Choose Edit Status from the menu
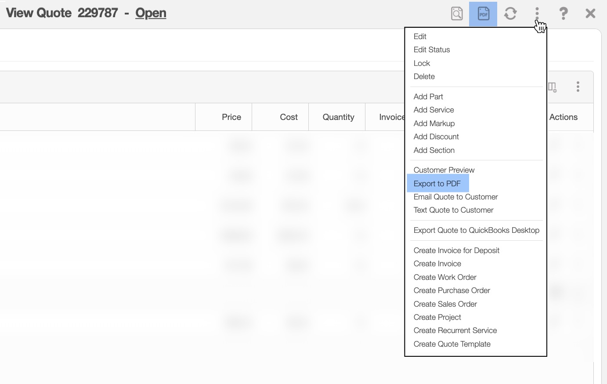 432,50
